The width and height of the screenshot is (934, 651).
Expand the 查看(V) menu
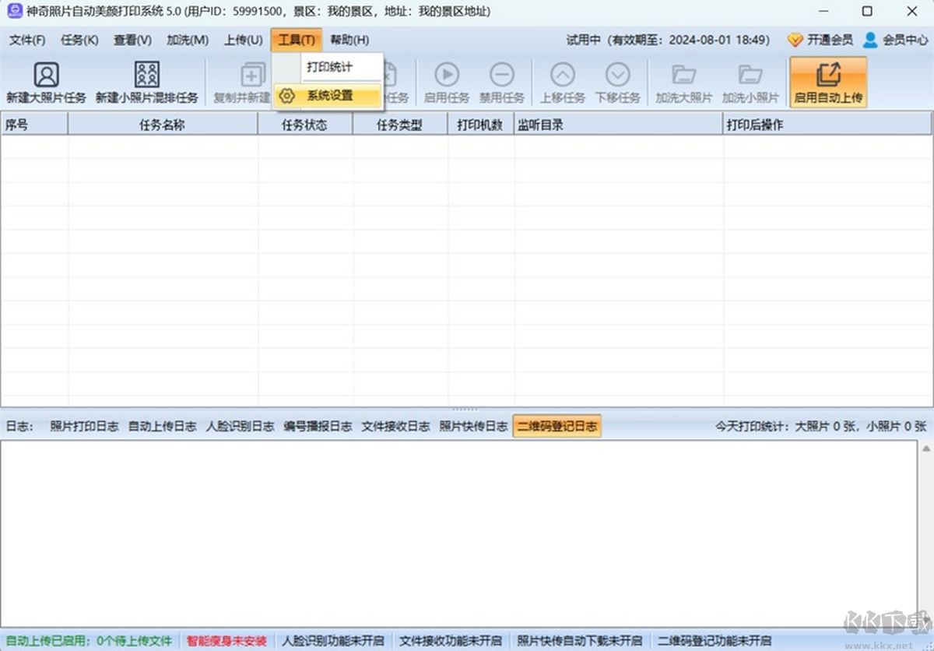point(132,40)
